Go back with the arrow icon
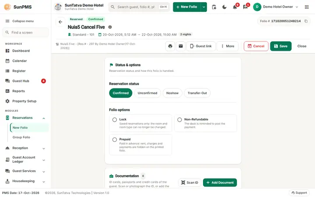This screenshot has height=197, width=315. pos(60,22)
